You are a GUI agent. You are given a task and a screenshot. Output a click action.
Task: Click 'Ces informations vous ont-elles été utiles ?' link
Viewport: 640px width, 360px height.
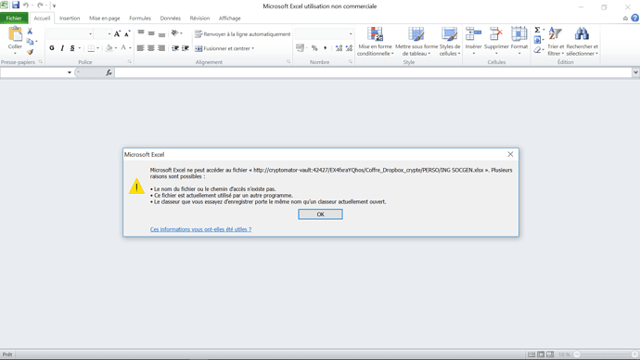point(201,229)
